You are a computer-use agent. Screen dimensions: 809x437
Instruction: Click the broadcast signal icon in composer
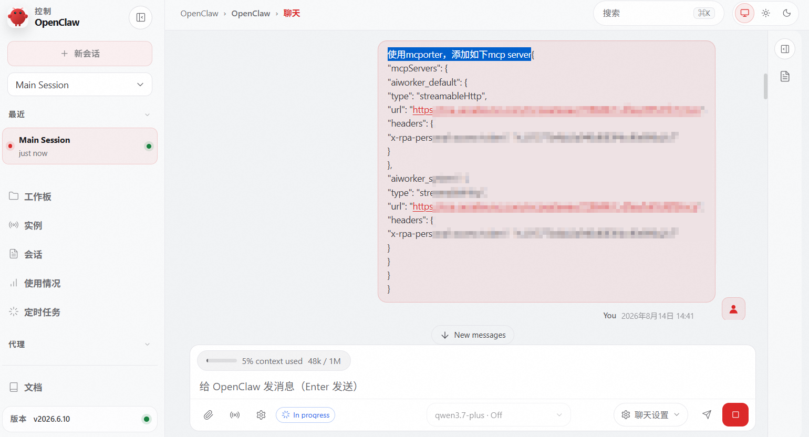click(x=235, y=415)
